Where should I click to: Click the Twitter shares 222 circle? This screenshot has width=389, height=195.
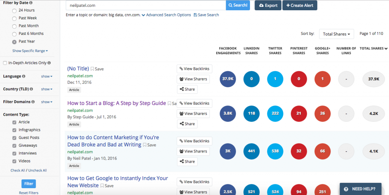pyautogui.click(x=275, y=113)
